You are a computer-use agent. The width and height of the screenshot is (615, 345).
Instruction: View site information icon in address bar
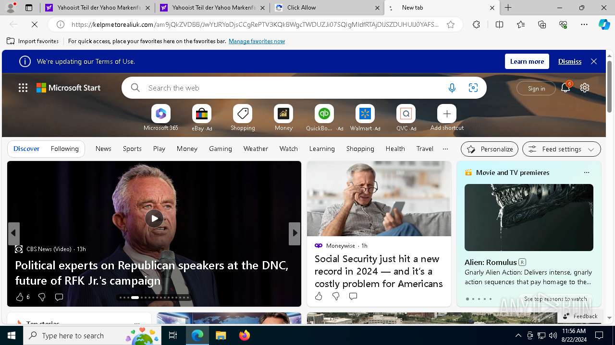point(61,24)
